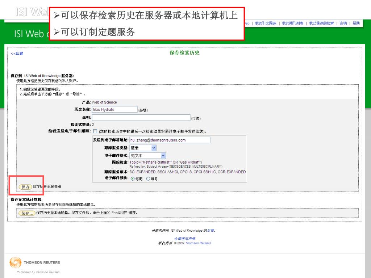This screenshot has width=371, height=278.
Task: Click the Refined by: Subject Areas text
Action: coord(176,167)
